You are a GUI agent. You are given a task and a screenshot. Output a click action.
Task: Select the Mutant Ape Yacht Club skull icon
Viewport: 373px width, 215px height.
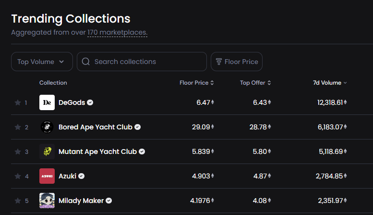click(47, 152)
